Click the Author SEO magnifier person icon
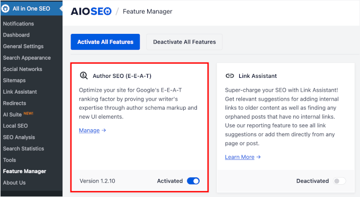 point(84,76)
